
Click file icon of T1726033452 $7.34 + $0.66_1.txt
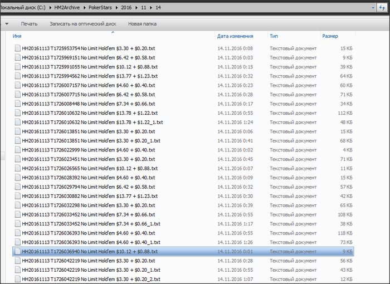coord(17,223)
